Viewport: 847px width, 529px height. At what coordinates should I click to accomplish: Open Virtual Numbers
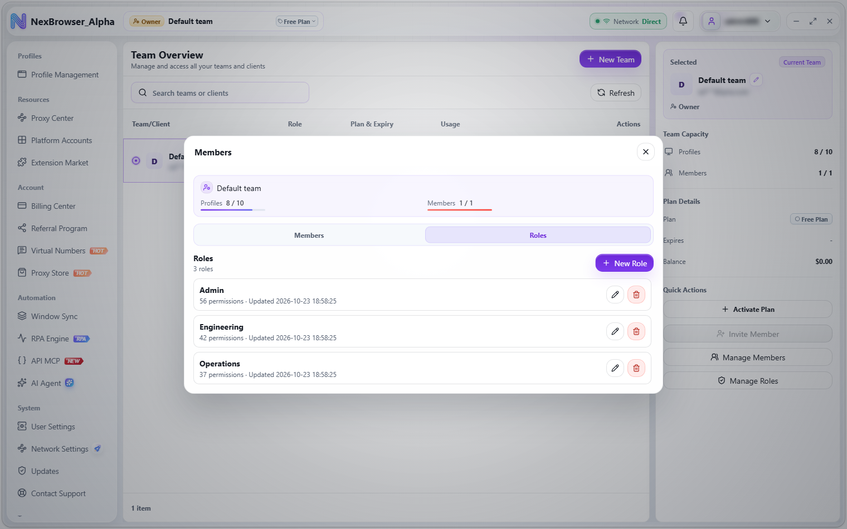pyautogui.click(x=62, y=251)
